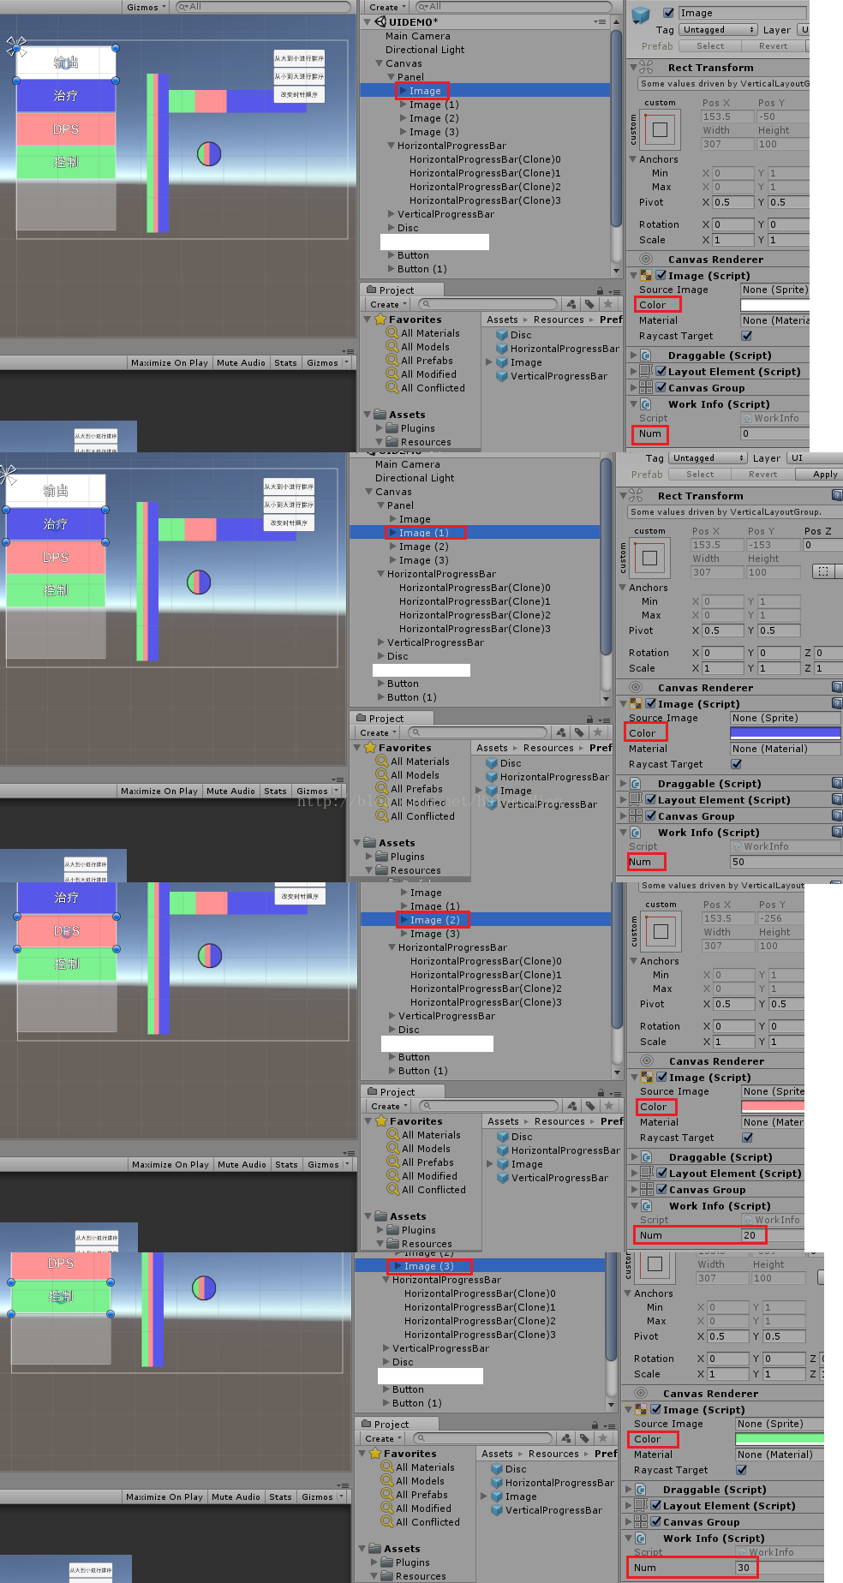This screenshot has width=843, height=1583.
Task: Open the Canvas Group help book icon
Action: pos(837,815)
